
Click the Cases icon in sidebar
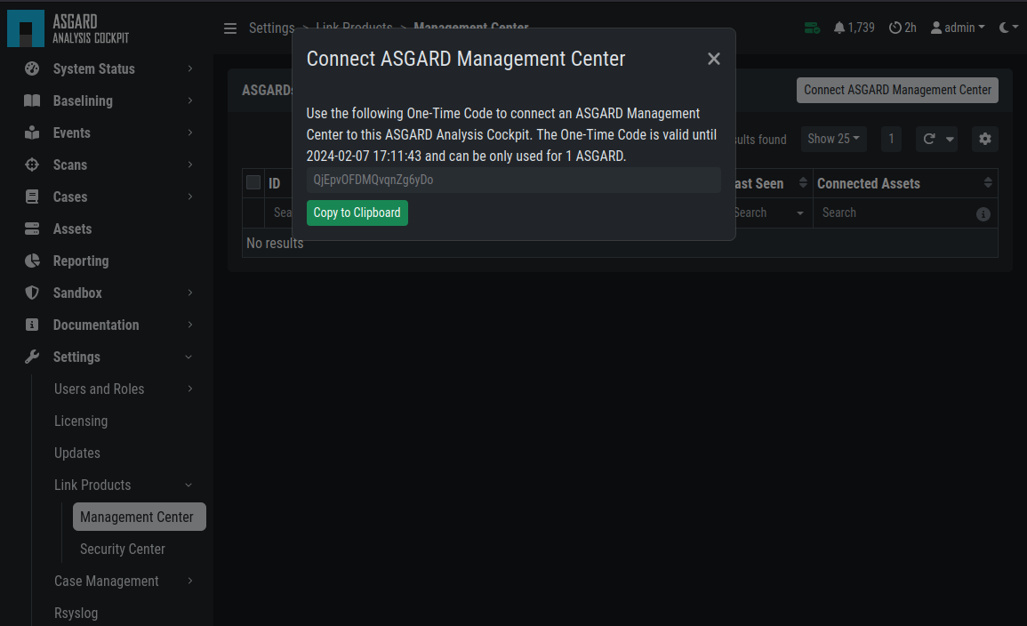coord(31,197)
